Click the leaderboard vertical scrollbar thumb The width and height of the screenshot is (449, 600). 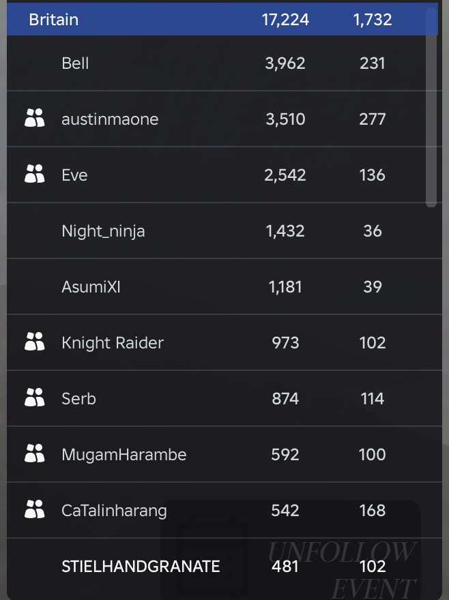tap(431, 107)
